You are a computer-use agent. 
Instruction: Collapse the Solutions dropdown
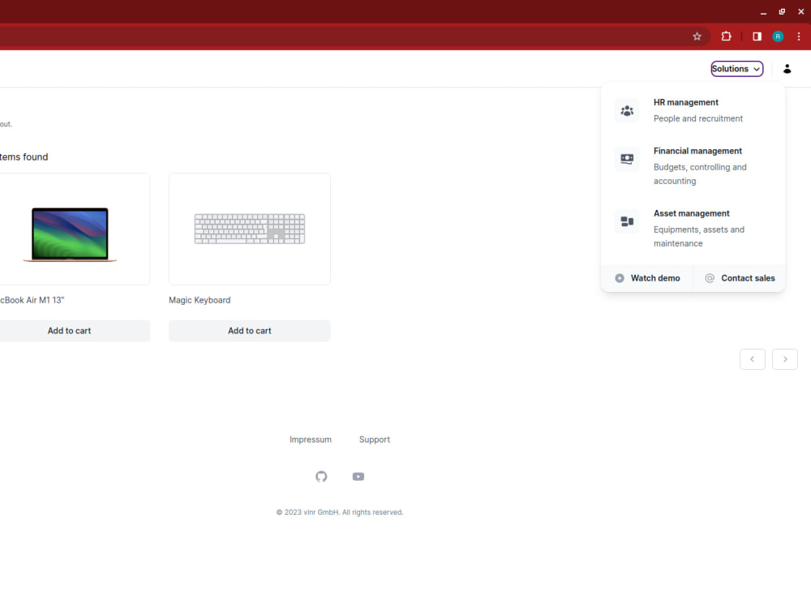coord(736,69)
